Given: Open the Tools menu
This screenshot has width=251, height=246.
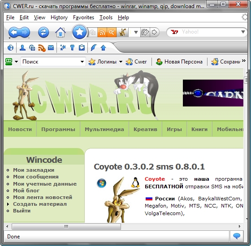Looking at the screenshot, I should [106, 17].
